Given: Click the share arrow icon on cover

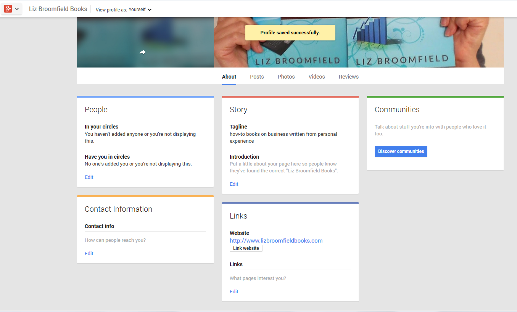Looking at the screenshot, I should click(142, 52).
